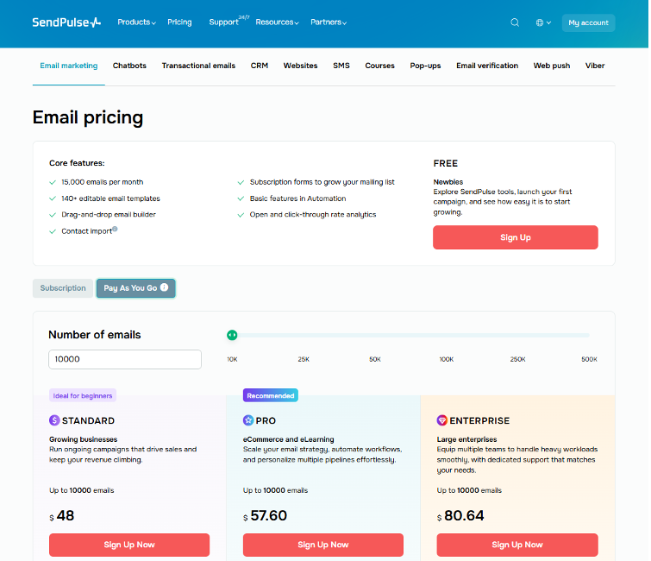Screen dimensions: 651x561
Task: Select the Email marketing tab
Action: click(x=69, y=66)
